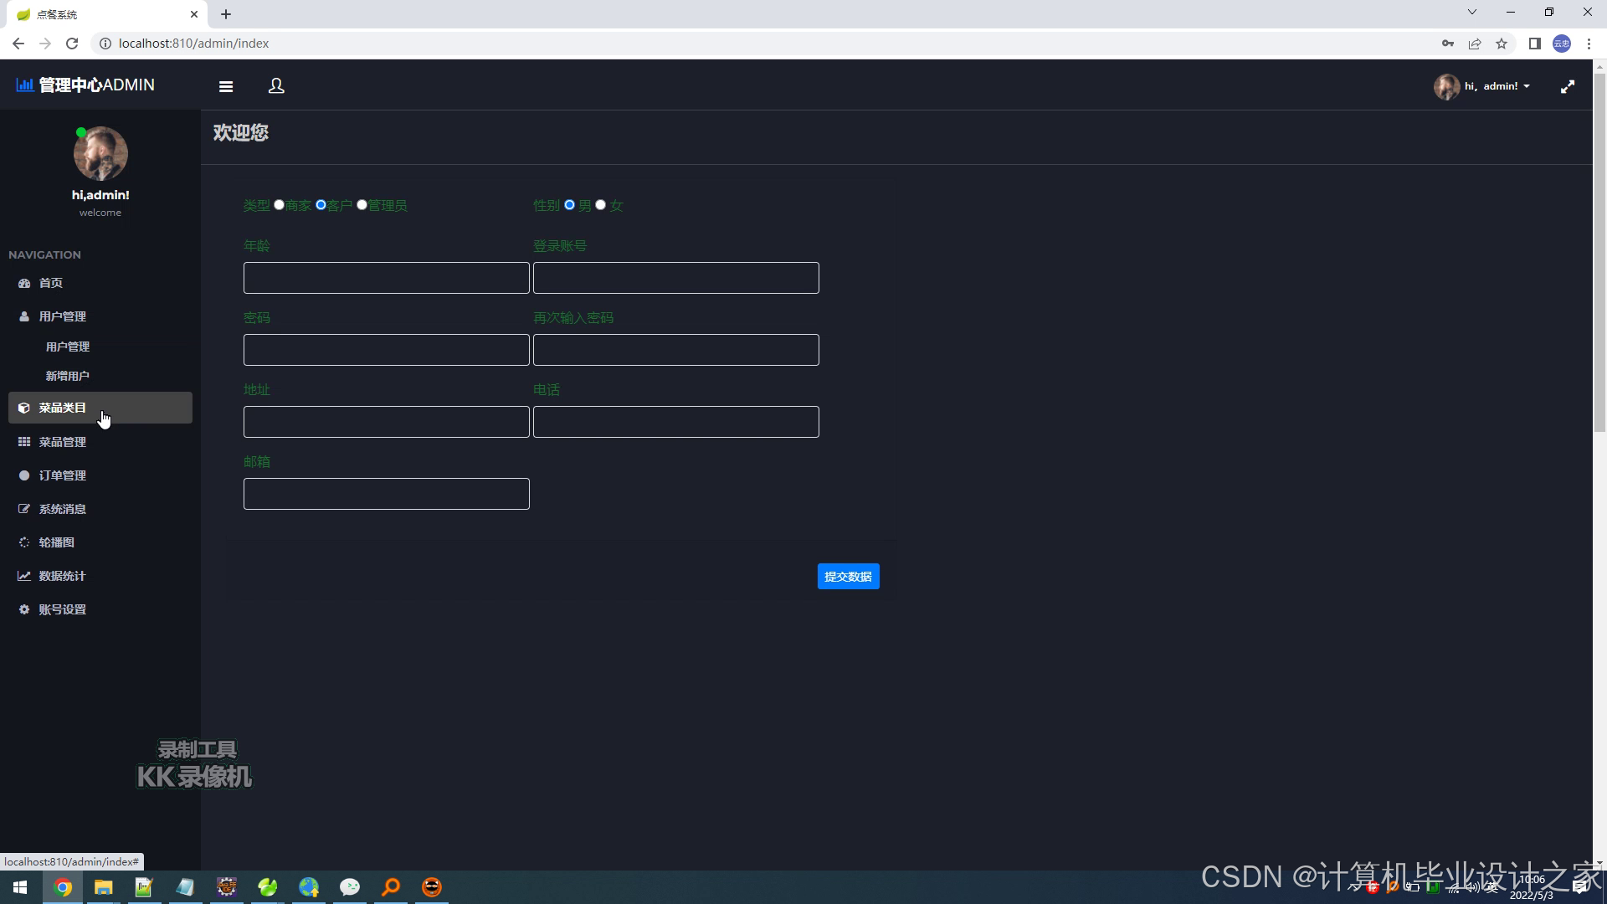Click the cube icon beside 菜品类目
Image resolution: width=1607 pixels, height=904 pixels.
click(24, 408)
